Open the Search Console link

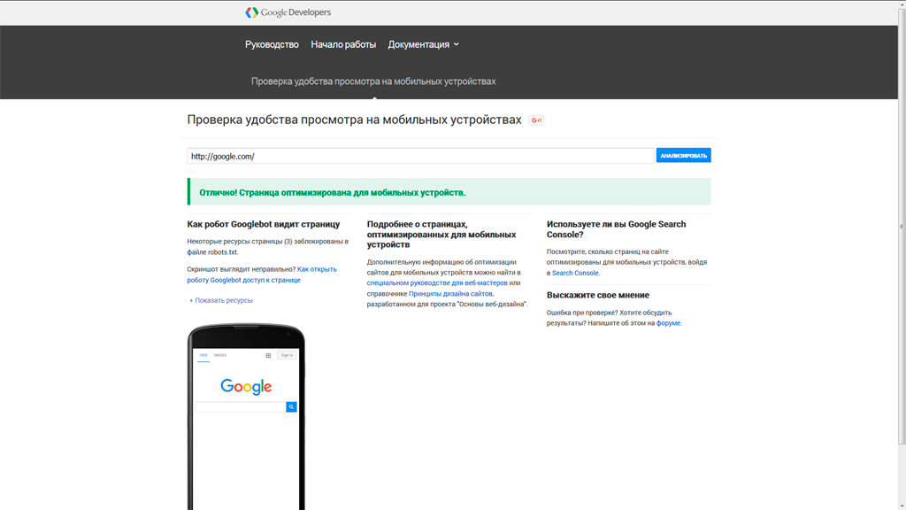point(575,273)
